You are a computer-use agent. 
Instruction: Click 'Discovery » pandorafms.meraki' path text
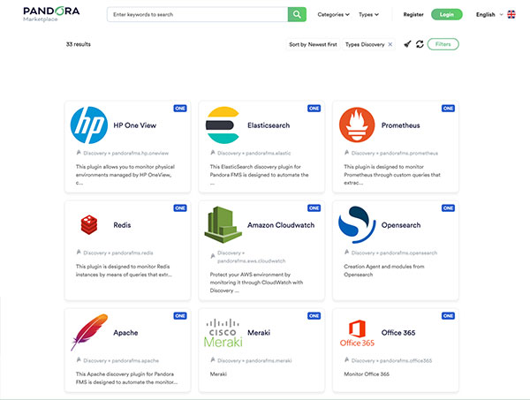tap(254, 360)
